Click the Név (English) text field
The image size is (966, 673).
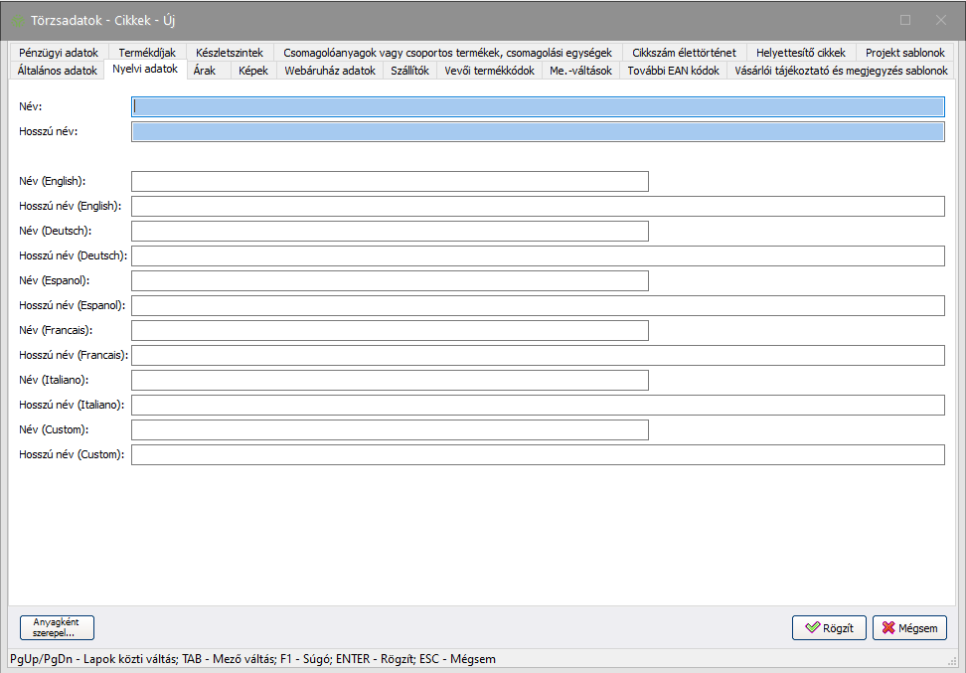click(390, 181)
